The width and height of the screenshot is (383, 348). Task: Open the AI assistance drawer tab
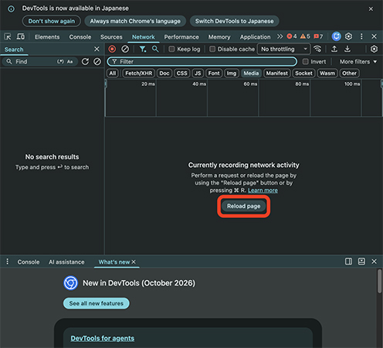[x=66, y=262]
